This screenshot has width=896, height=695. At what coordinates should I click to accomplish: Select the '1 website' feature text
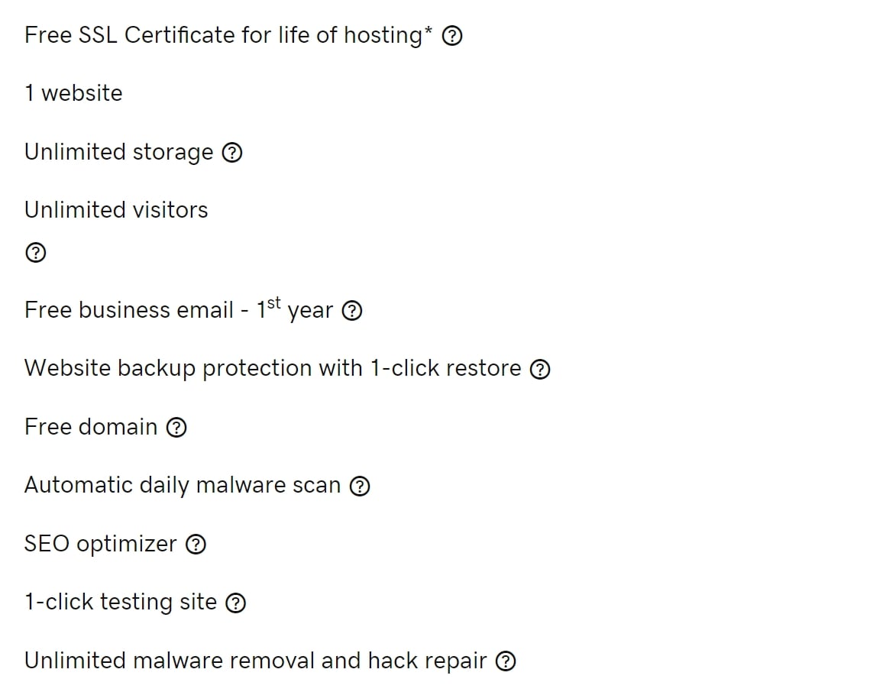click(73, 93)
